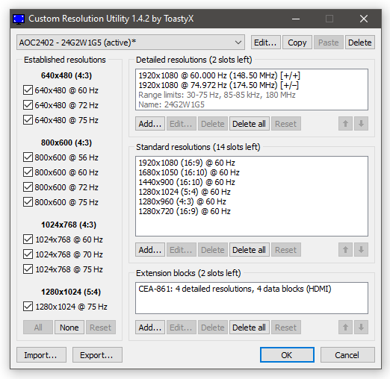Move down arrow in Detailed resolutions
This screenshot has width=390, height=379.
361,124
